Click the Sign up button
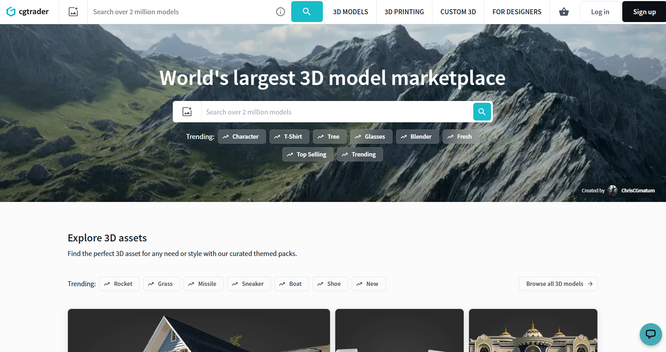 644,12
